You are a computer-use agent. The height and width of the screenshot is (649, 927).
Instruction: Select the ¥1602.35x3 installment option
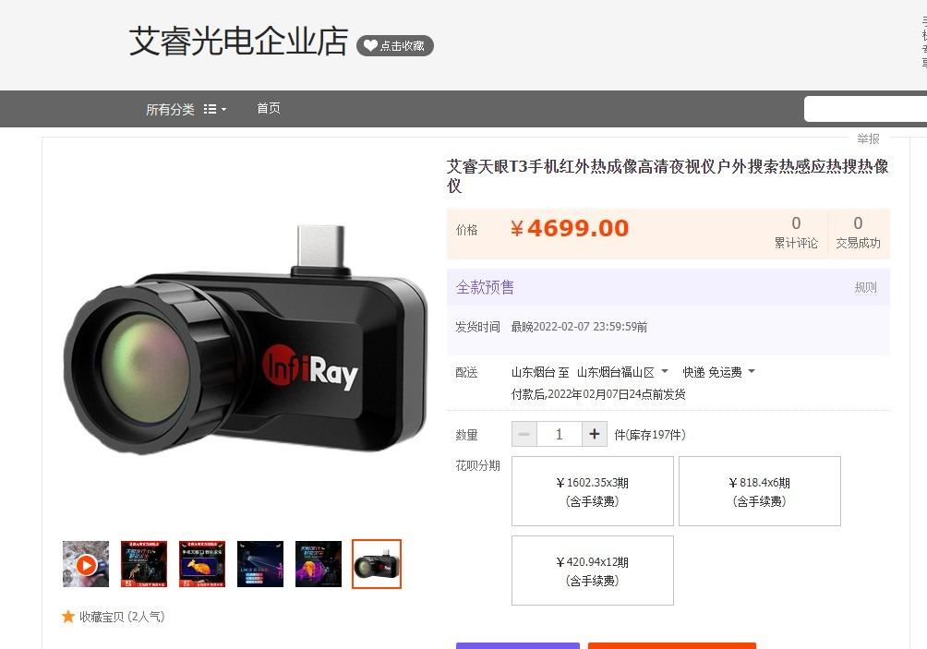pyautogui.click(x=593, y=491)
